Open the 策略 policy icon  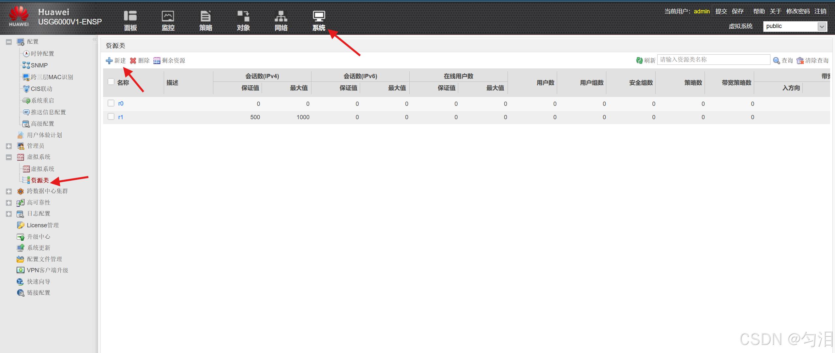point(205,16)
